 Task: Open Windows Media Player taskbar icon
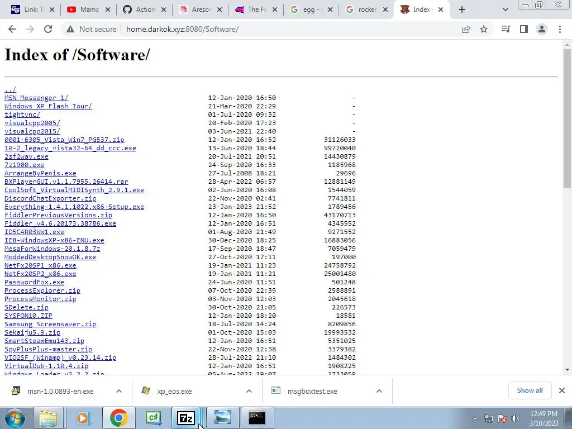83,418
